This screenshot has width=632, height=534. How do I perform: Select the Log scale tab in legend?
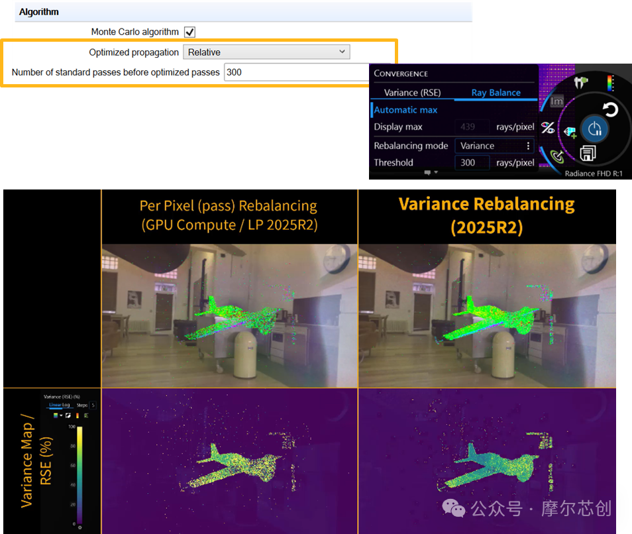66,405
